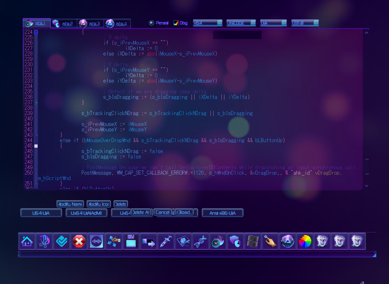Open the UTF-8 dropdown

pos(316,23)
